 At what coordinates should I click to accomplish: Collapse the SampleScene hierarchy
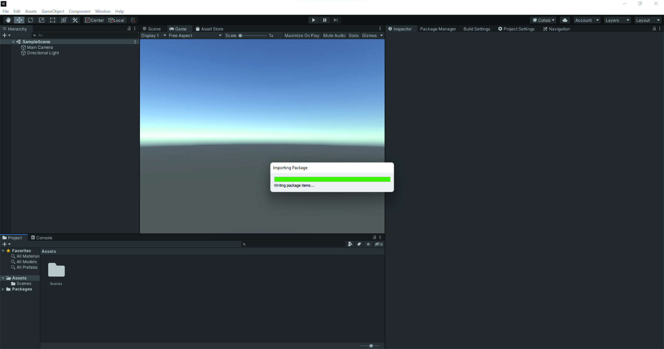pos(13,41)
